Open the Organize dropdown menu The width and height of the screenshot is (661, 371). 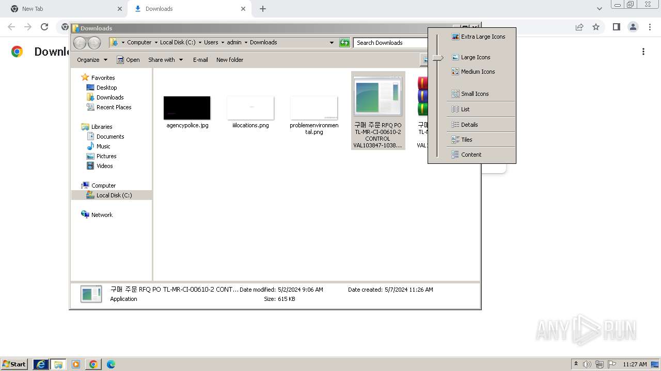click(x=92, y=60)
